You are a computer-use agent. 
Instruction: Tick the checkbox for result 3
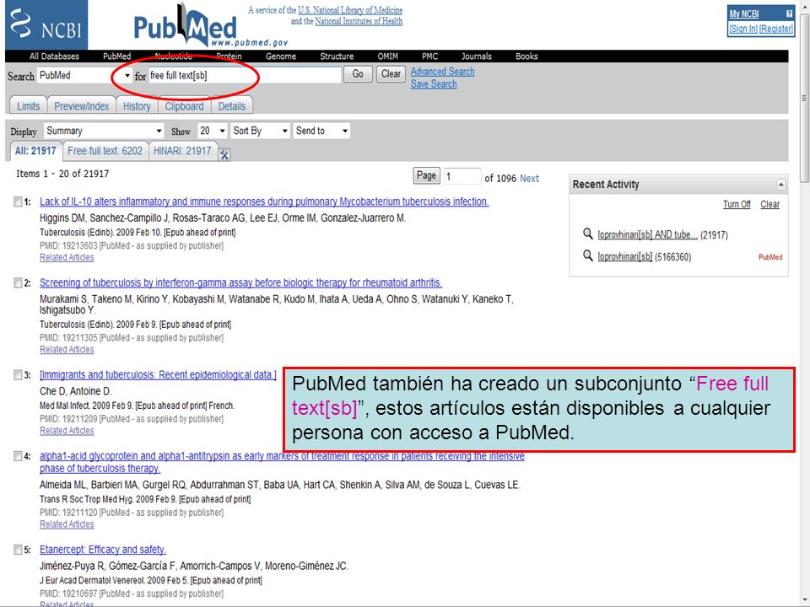[x=18, y=374]
